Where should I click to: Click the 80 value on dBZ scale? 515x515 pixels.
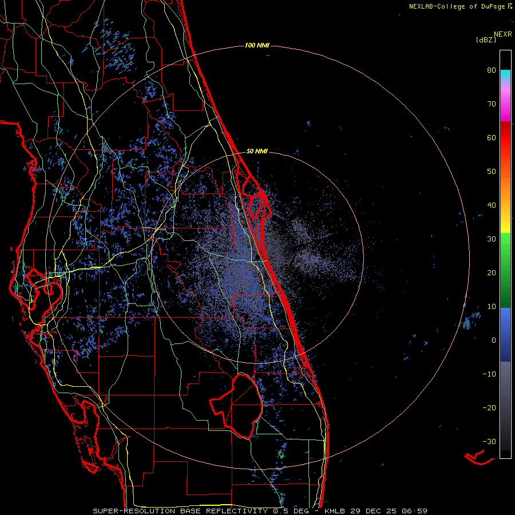coord(492,70)
